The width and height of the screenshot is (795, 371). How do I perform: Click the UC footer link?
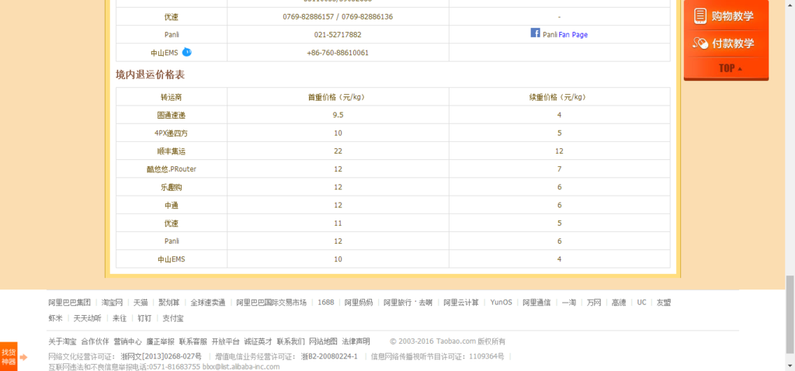coord(641,303)
